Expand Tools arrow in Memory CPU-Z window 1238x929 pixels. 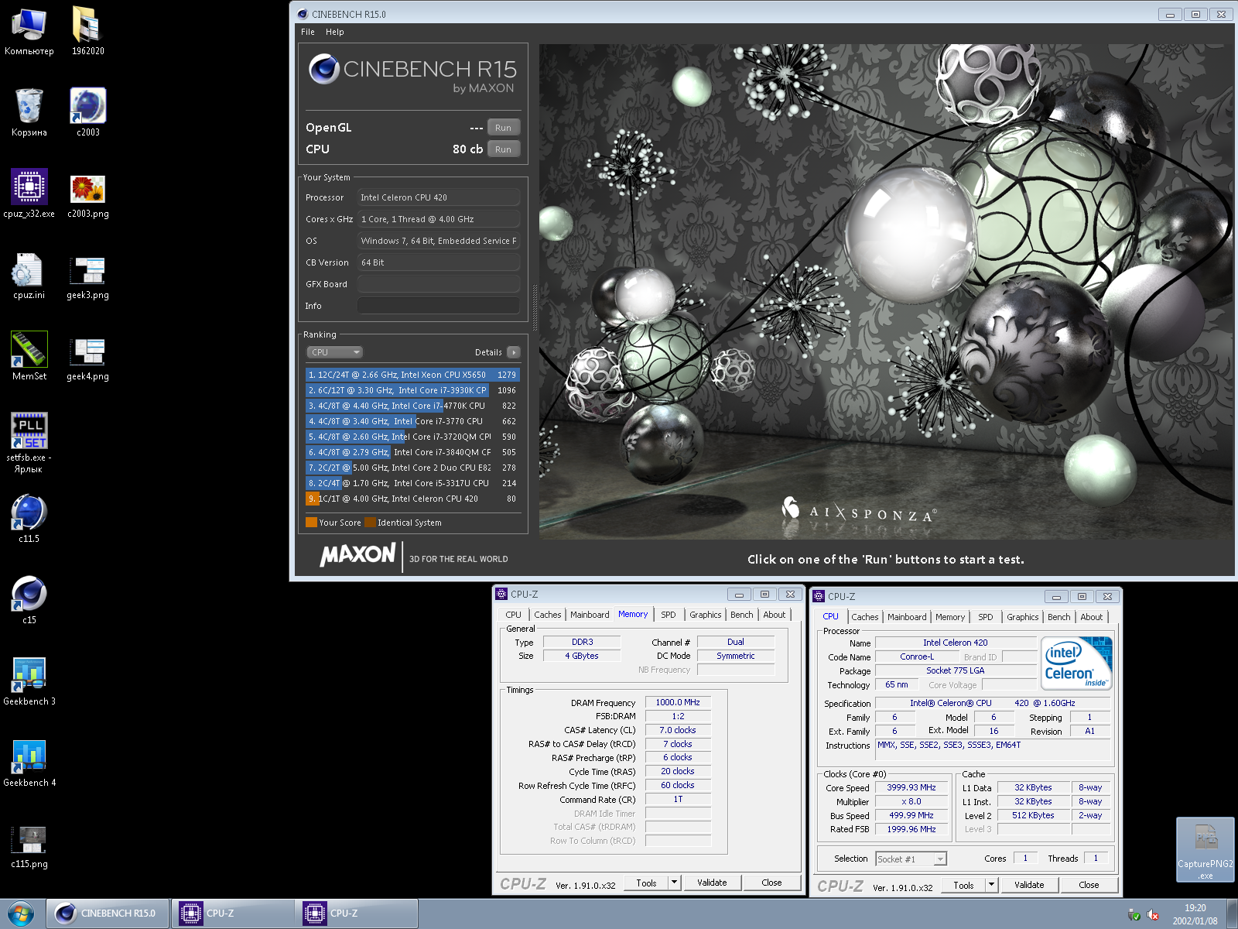[674, 883]
